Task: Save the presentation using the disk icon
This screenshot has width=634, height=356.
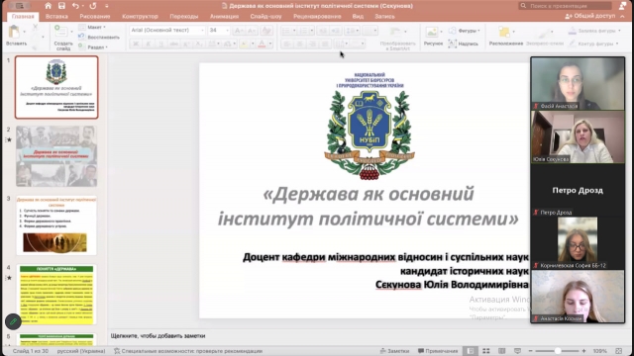Action: pos(61,6)
